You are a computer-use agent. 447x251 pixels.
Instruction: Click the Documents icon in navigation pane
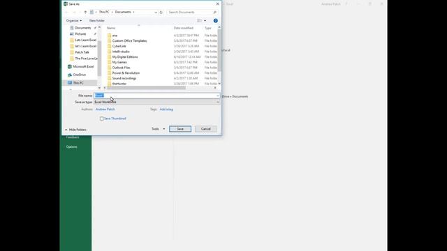pos(72,28)
